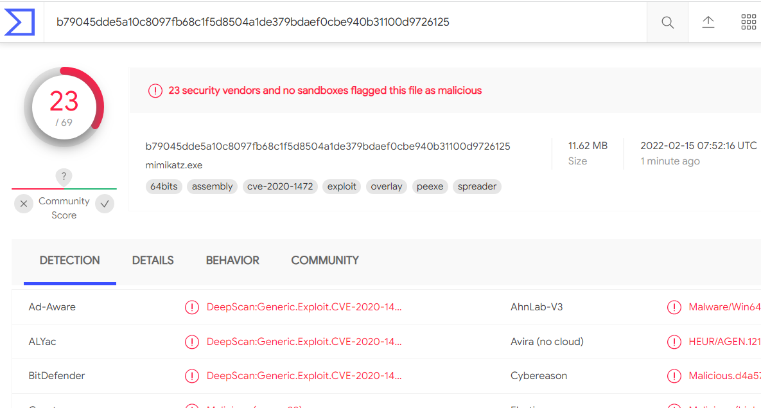The image size is (761, 408).
Task: Vote positive with the checkmark icon
Action: pyautogui.click(x=105, y=204)
